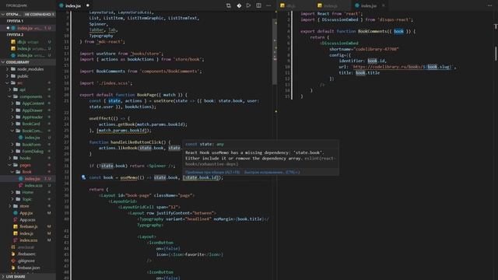The width and height of the screenshot is (498, 280).
Task: Click the codelibrary.ru URL in right editor code
Action: [x=402, y=67]
